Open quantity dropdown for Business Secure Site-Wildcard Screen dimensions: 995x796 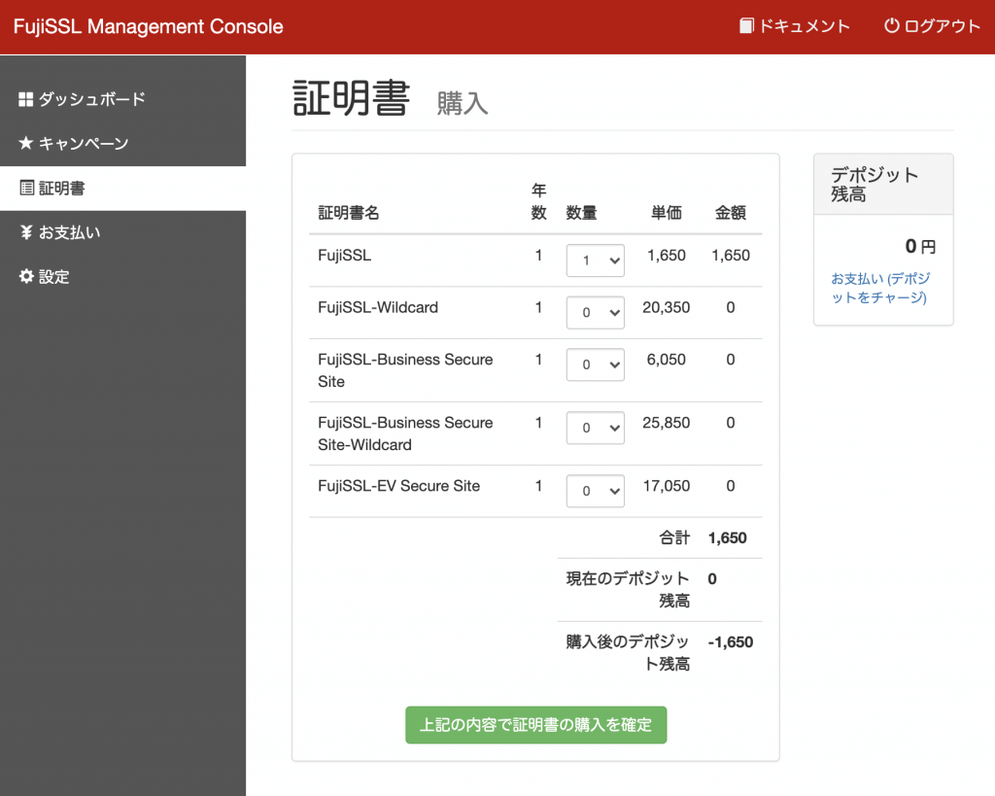(596, 428)
